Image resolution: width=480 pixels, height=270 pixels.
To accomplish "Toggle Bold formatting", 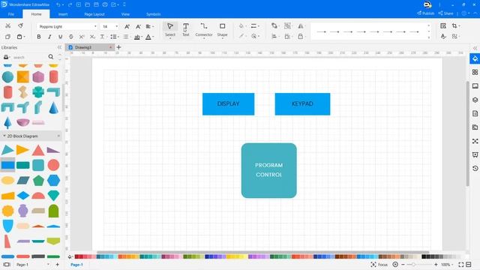I will click(39, 37).
